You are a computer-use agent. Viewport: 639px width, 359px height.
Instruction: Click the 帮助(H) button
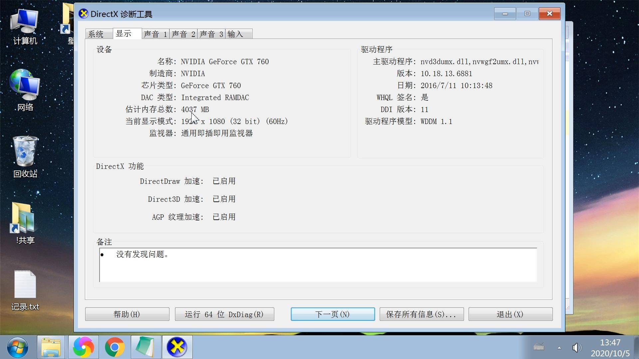127,314
